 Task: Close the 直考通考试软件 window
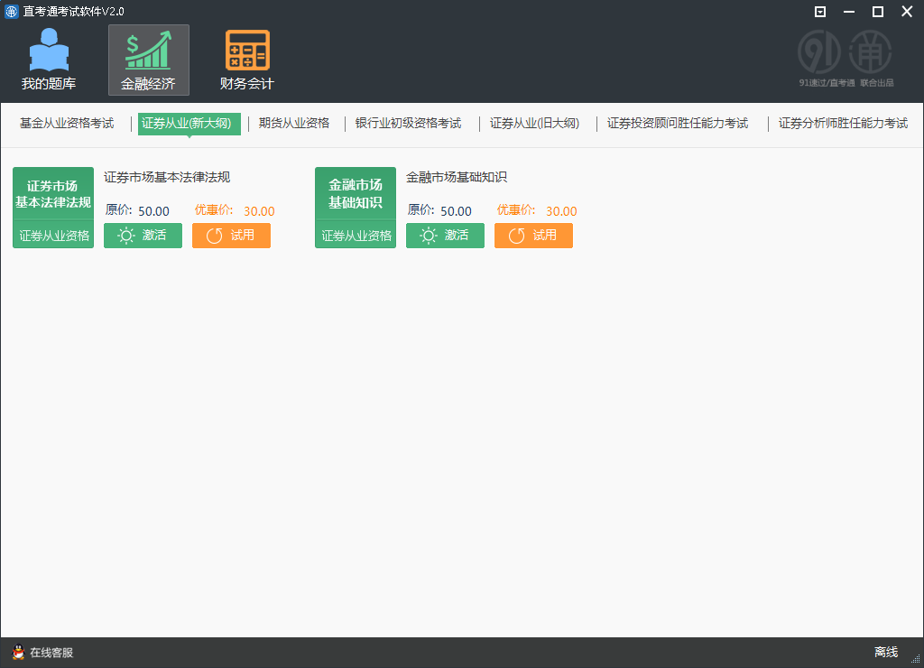tap(907, 11)
